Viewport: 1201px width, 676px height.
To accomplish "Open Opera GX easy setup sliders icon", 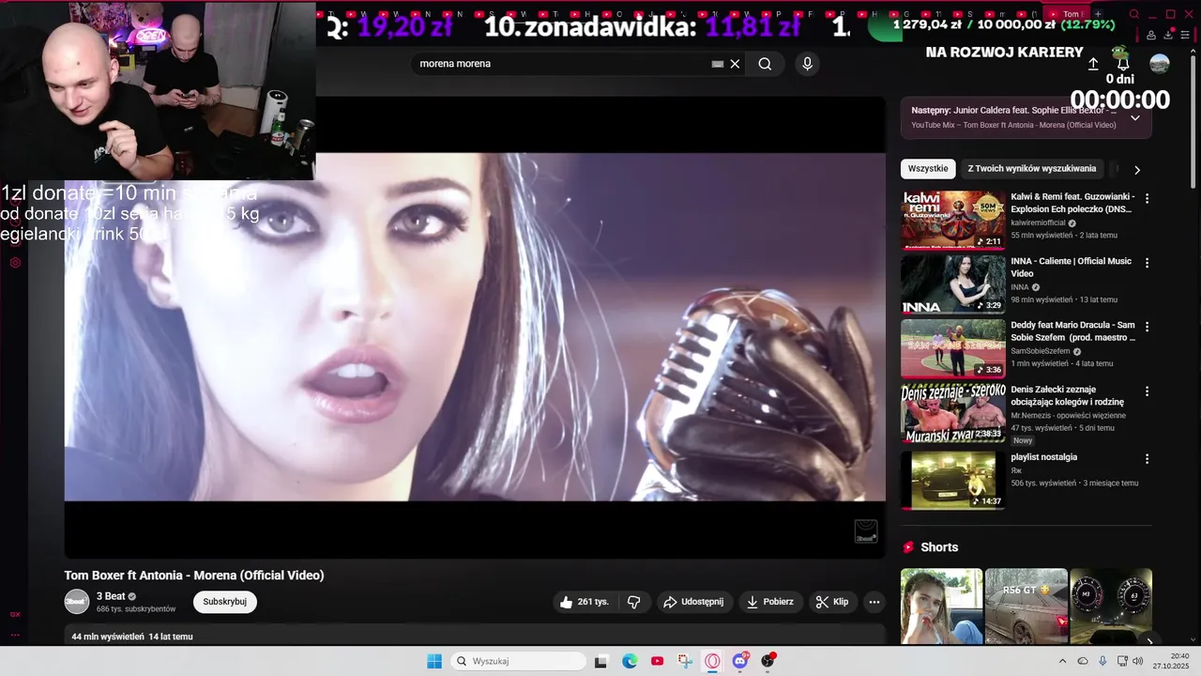I will pyautogui.click(x=1186, y=35).
